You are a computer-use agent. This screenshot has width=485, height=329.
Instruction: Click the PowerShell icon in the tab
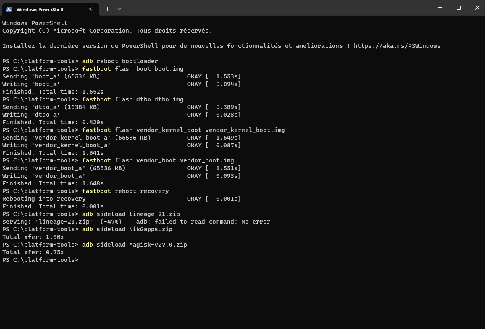[9, 9]
